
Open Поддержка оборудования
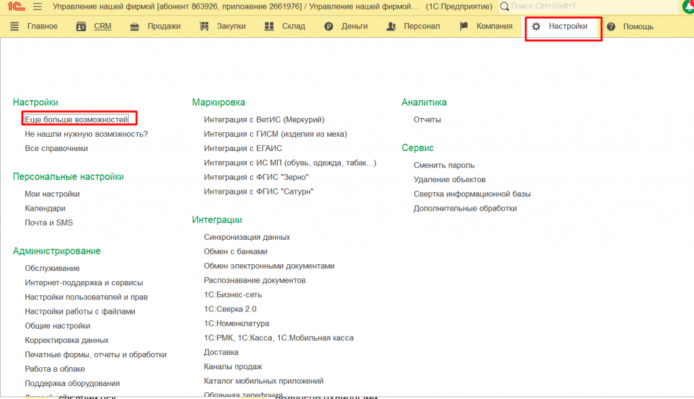72,383
